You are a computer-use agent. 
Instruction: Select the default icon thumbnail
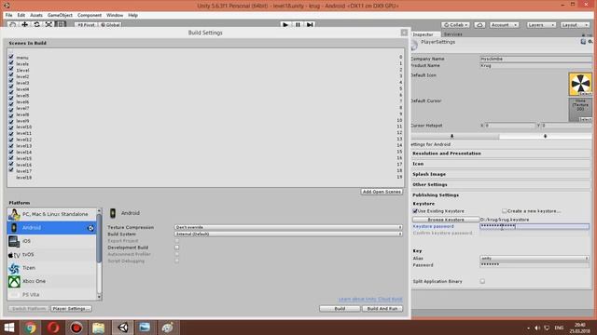click(580, 84)
